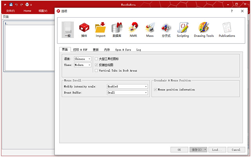251x157 pixels.
Task: Open the quick access toolbar customize arrow
Action: [x=31, y=5]
